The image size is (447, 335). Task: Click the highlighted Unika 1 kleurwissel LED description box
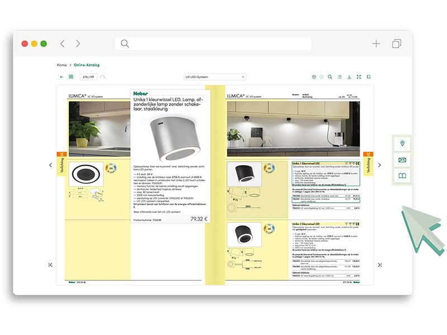[326, 174]
